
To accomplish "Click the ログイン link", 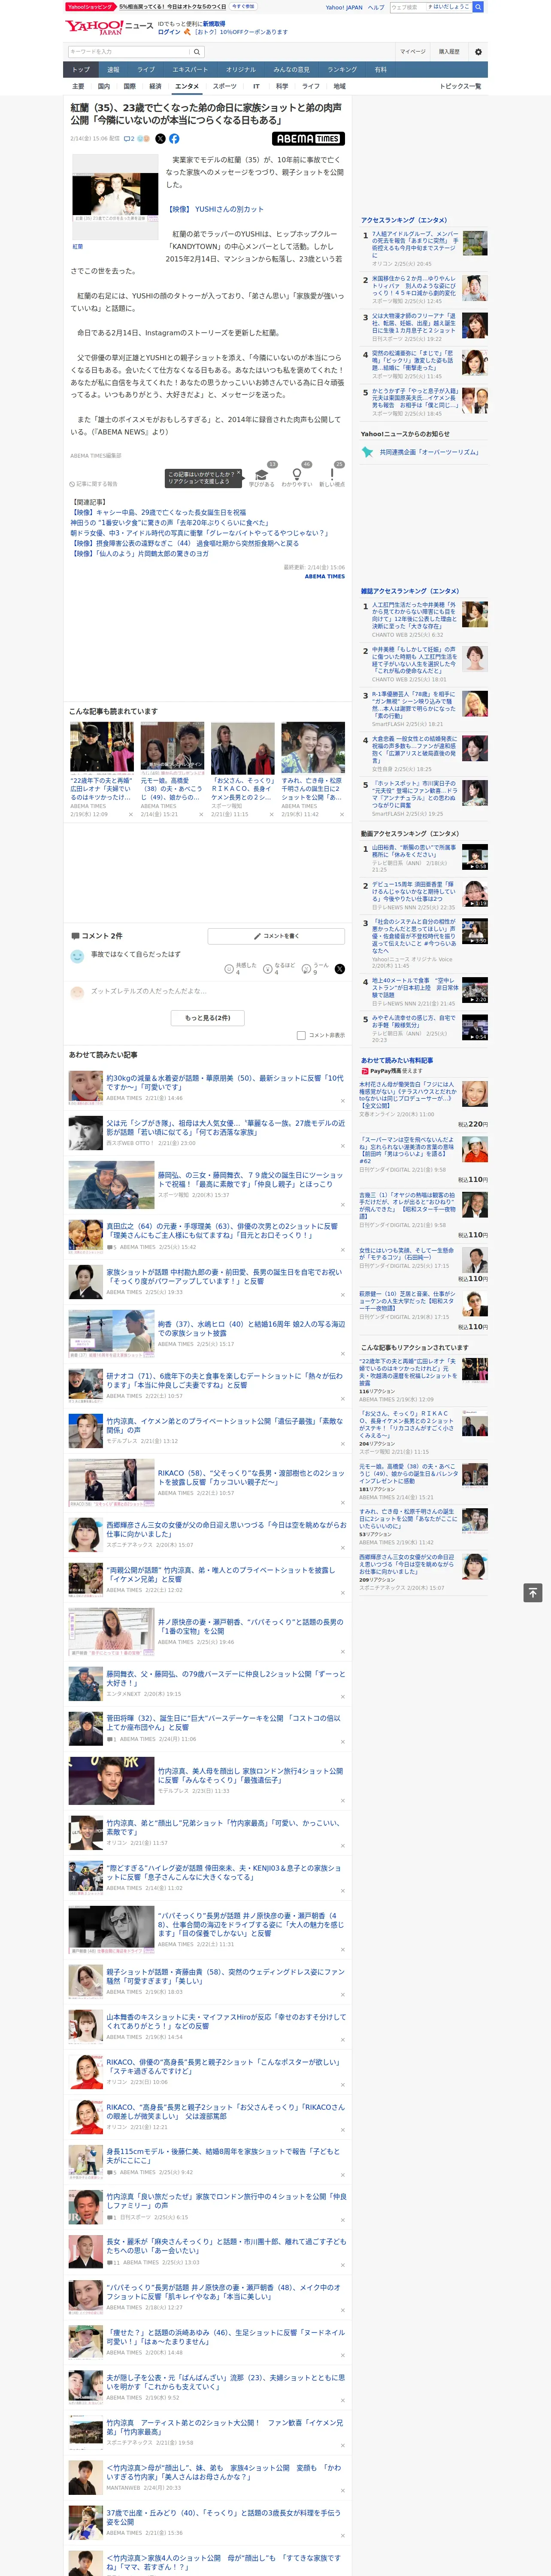I will (169, 32).
